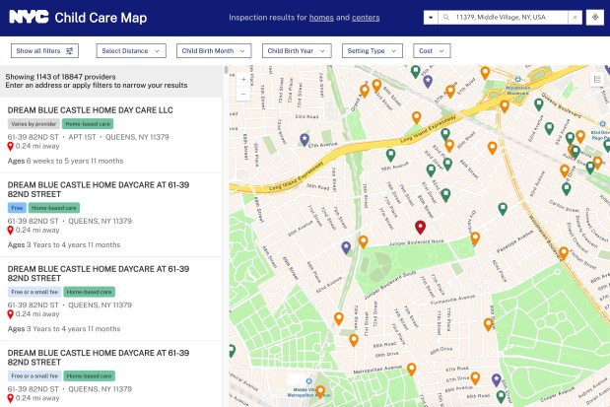Click the purple star pin at top of map
This screenshot has width=610, height=407.
click(x=428, y=81)
